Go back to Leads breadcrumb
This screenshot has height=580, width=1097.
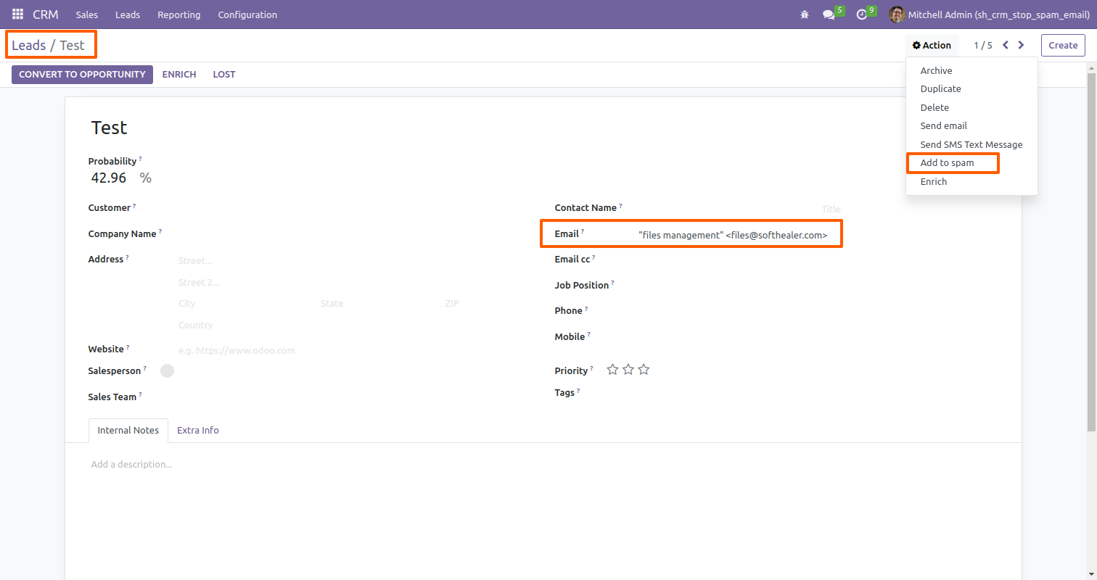click(28, 45)
